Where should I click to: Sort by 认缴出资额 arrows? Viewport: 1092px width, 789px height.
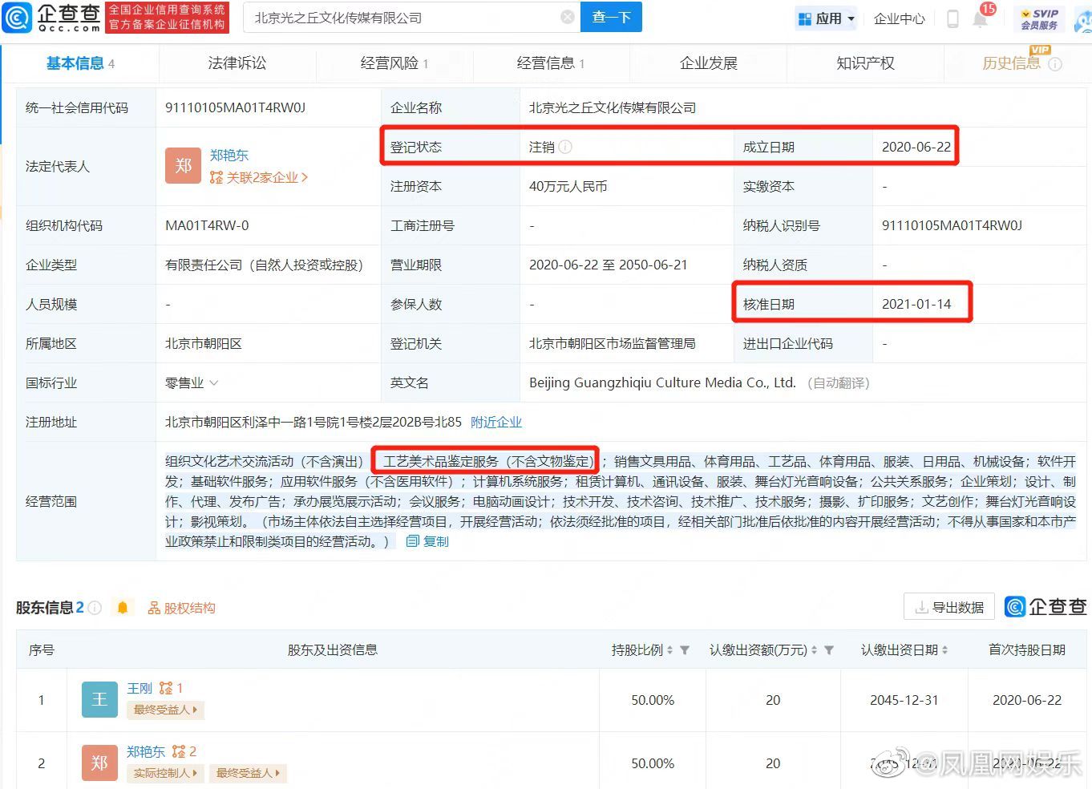coord(815,650)
